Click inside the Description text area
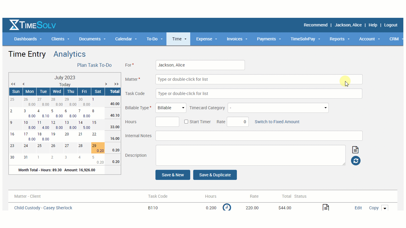This screenshot has width=406, height=228. [251, 155]
